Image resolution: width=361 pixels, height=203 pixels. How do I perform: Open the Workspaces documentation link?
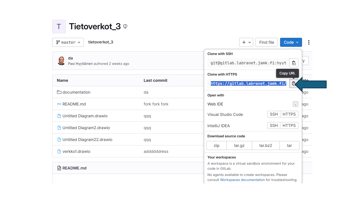(x=242, y=180)
